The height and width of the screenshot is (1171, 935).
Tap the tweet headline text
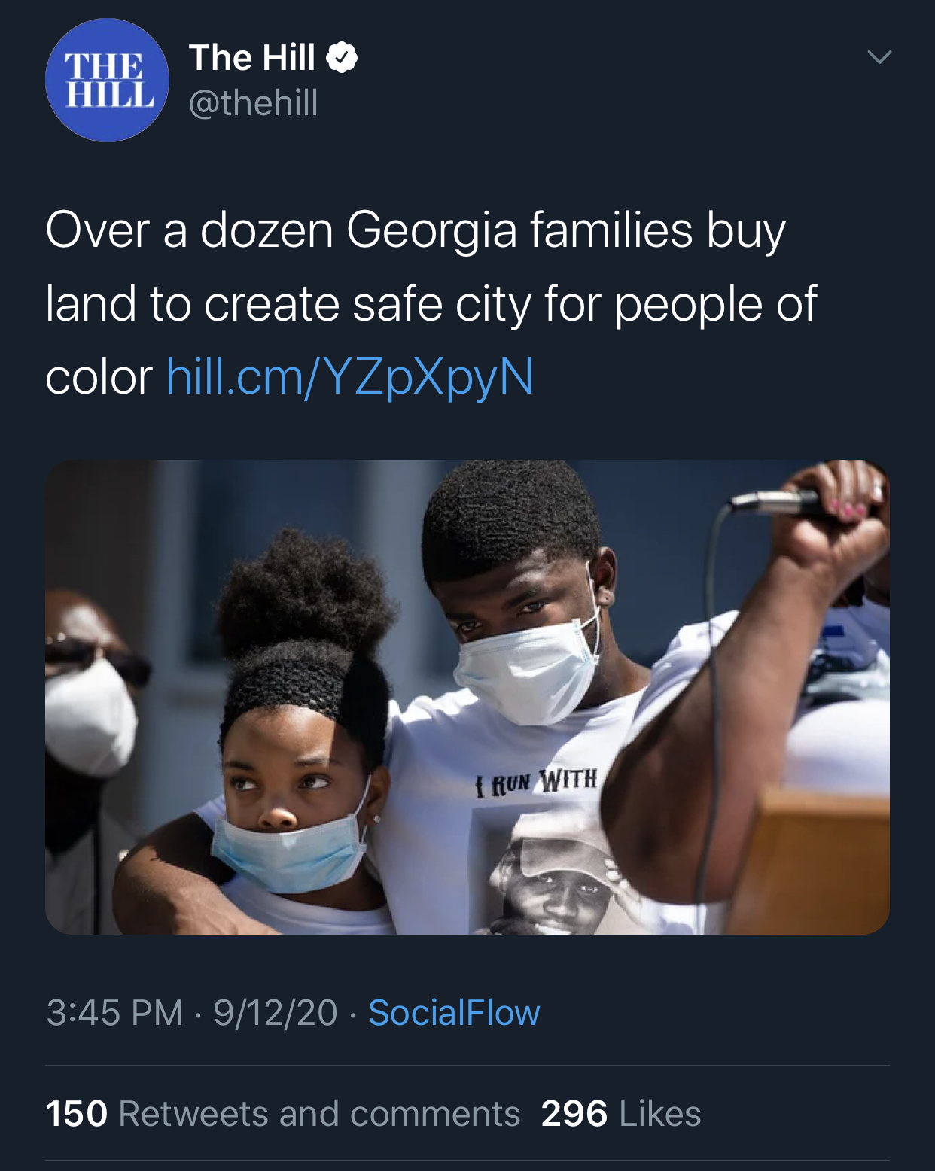tap(431, 303)
